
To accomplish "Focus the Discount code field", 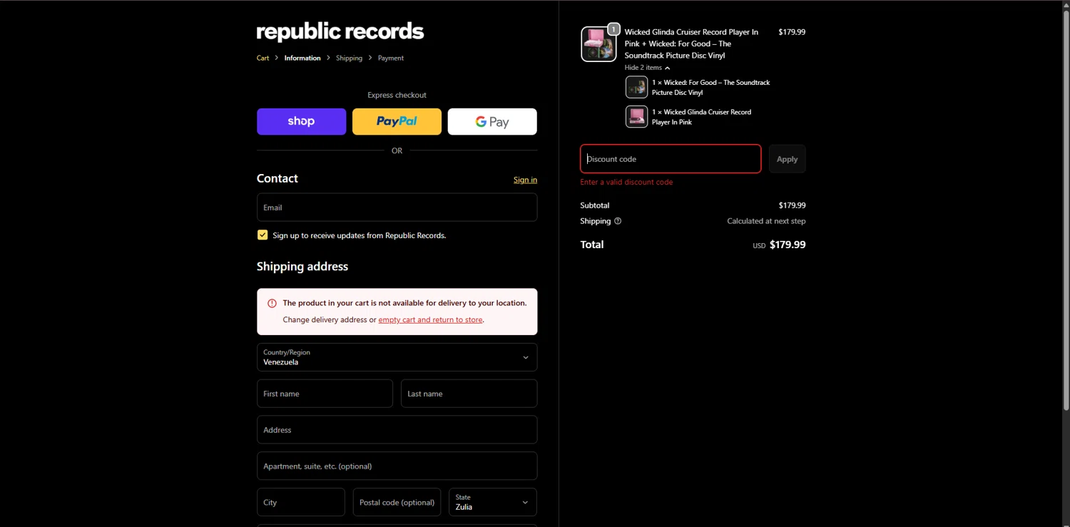I will pyautogui.click(x=671, y=159).
